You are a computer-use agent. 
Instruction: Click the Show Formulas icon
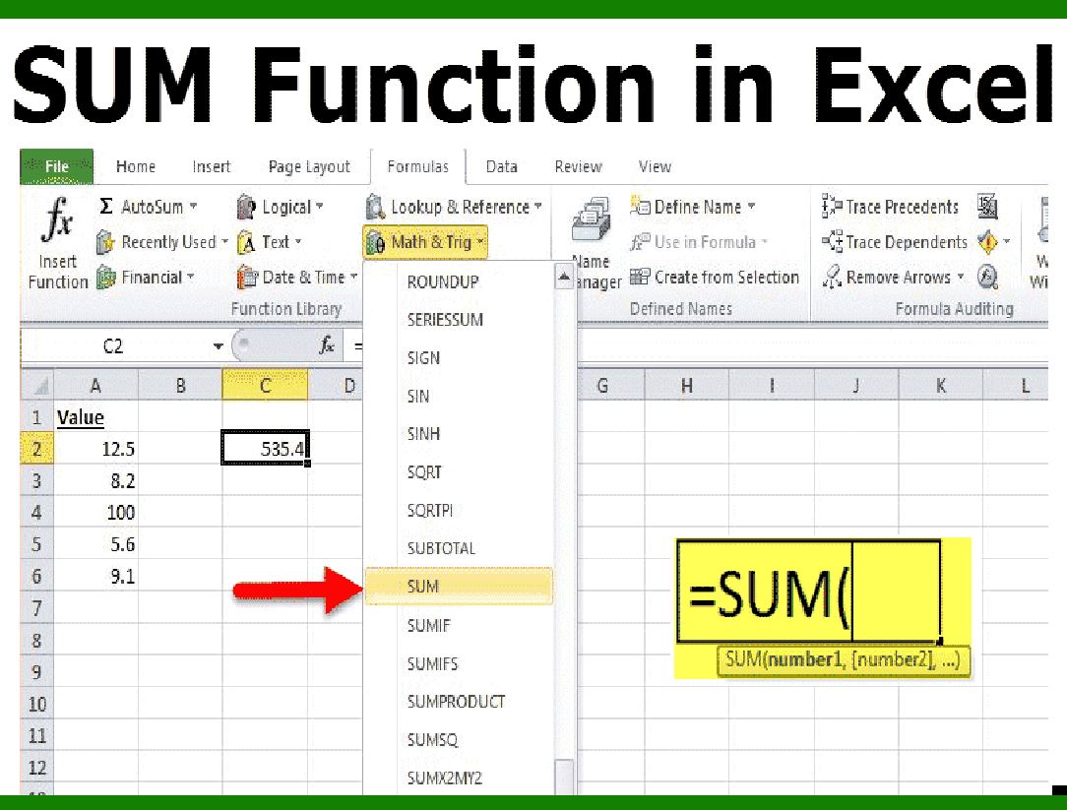click(x=987, y=207)
